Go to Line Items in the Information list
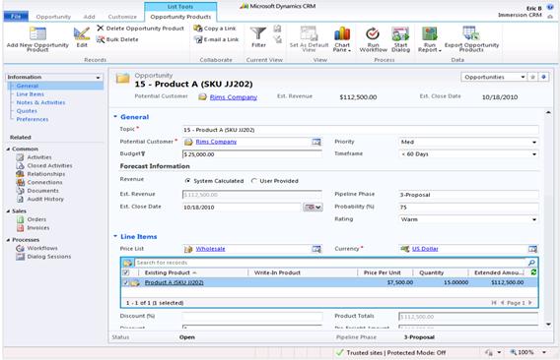Viewport: 560px width, 360px height. click(x=30, y=94)
